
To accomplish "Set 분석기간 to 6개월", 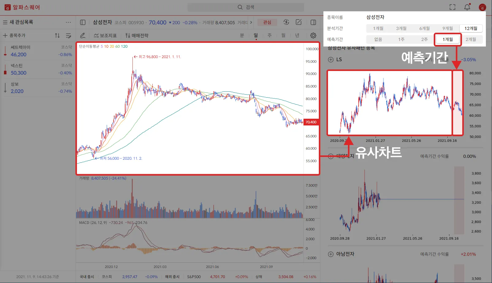I will click(x=425, y=28).
